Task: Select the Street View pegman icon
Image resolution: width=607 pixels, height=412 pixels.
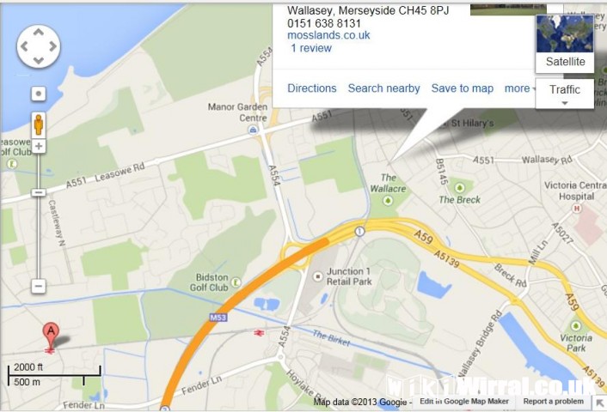Action: click(x=39, y=124)
